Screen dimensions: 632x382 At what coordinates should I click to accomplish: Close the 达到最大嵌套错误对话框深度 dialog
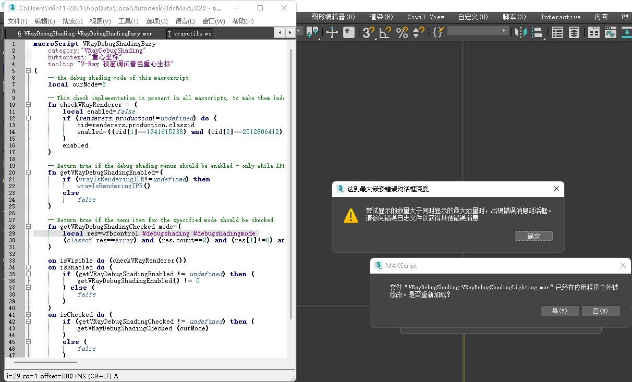(556, 189)
